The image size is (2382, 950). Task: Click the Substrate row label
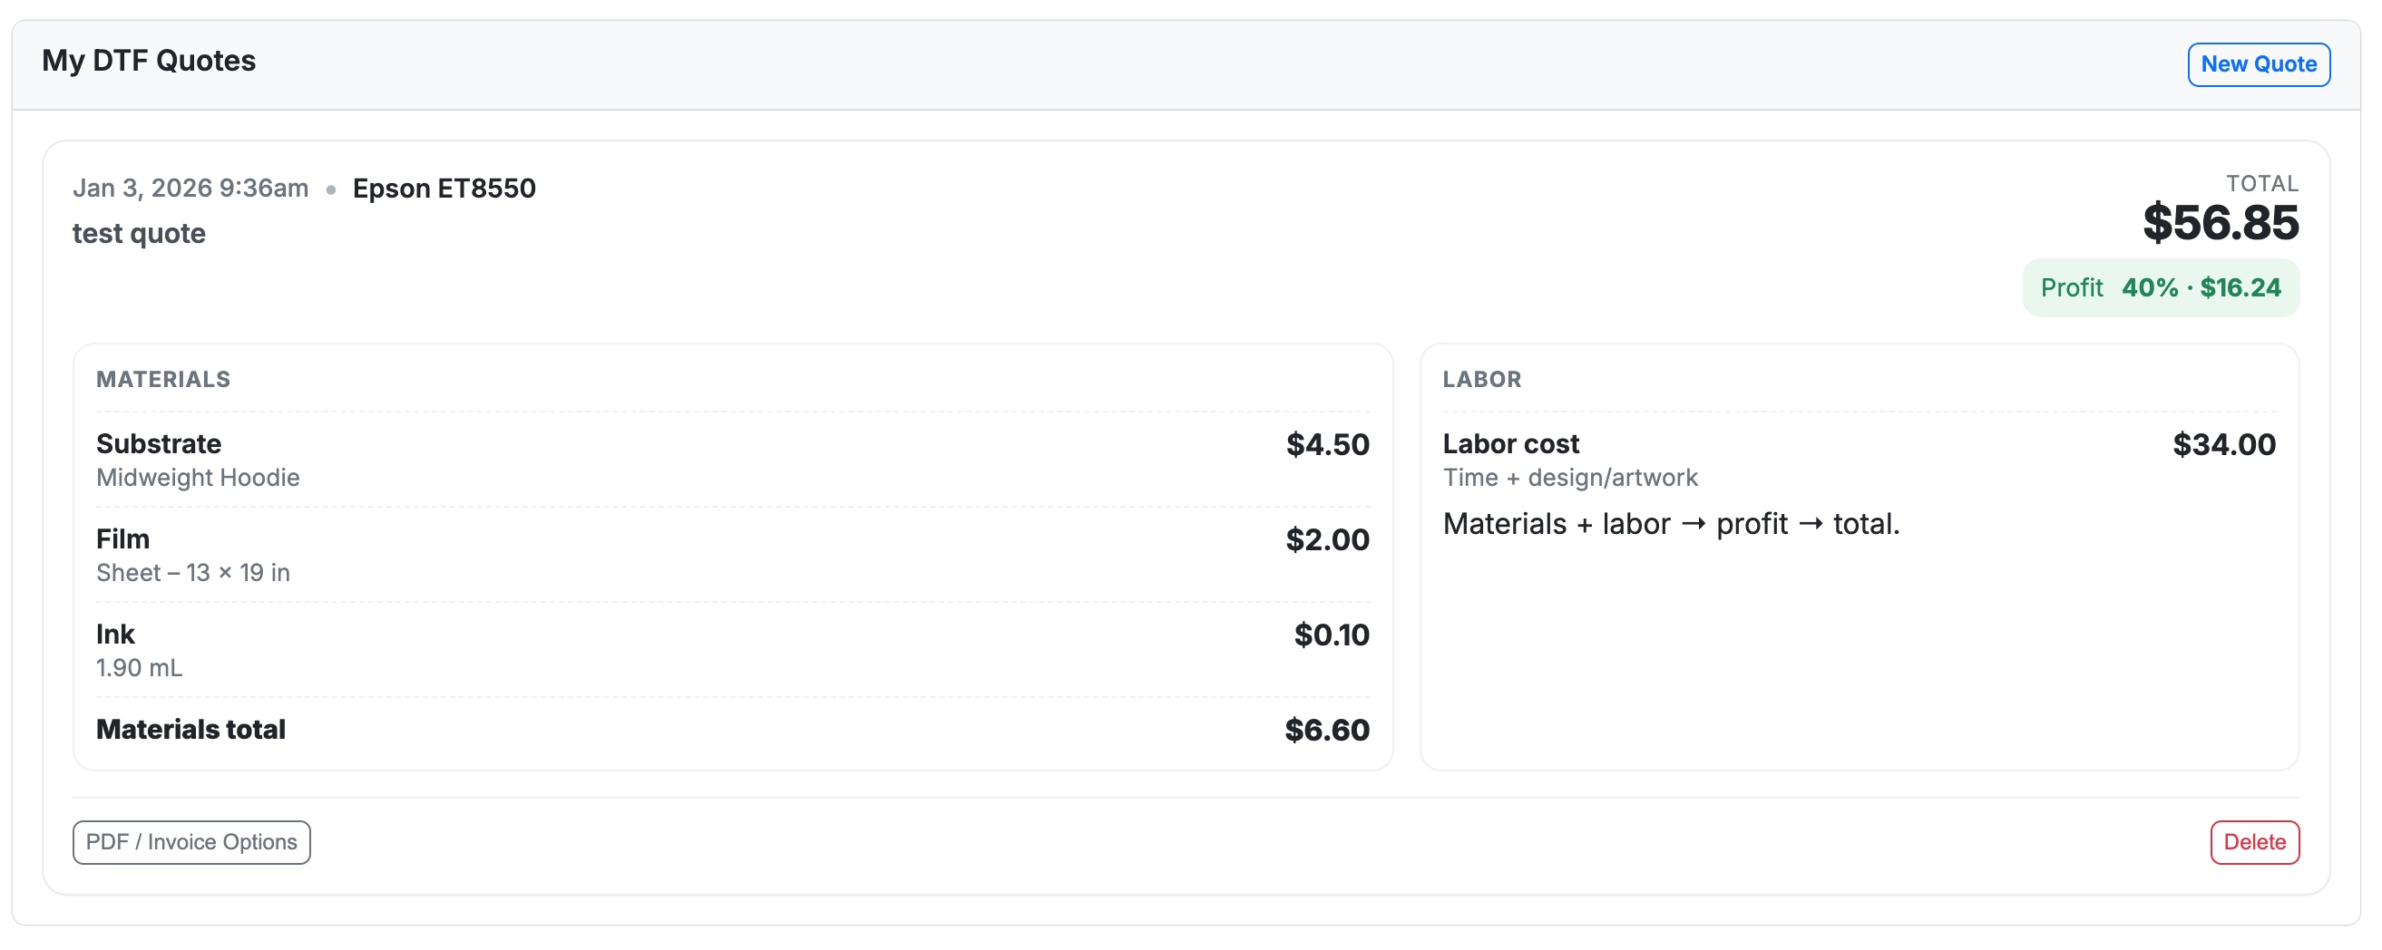click(159, 444)
